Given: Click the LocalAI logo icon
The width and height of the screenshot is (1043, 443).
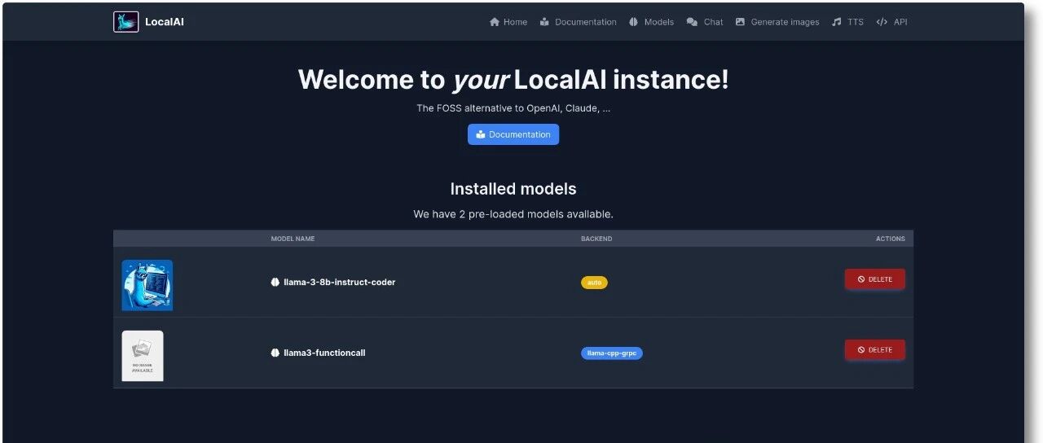Looking at the screenshot, I should (x=125, y=22).
